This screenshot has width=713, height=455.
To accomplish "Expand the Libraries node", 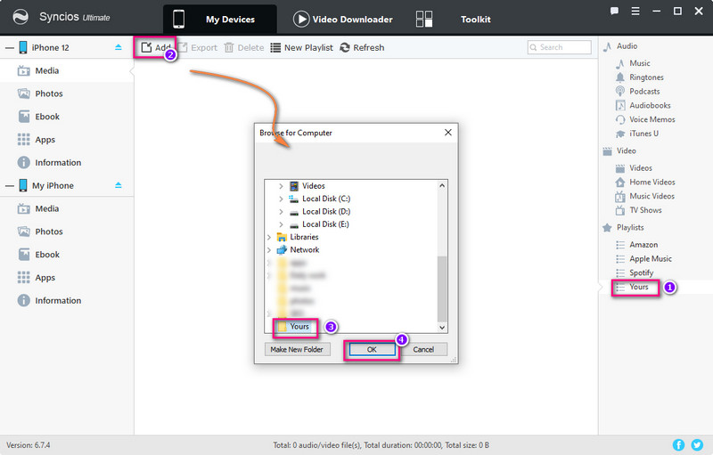I will 269,237.
